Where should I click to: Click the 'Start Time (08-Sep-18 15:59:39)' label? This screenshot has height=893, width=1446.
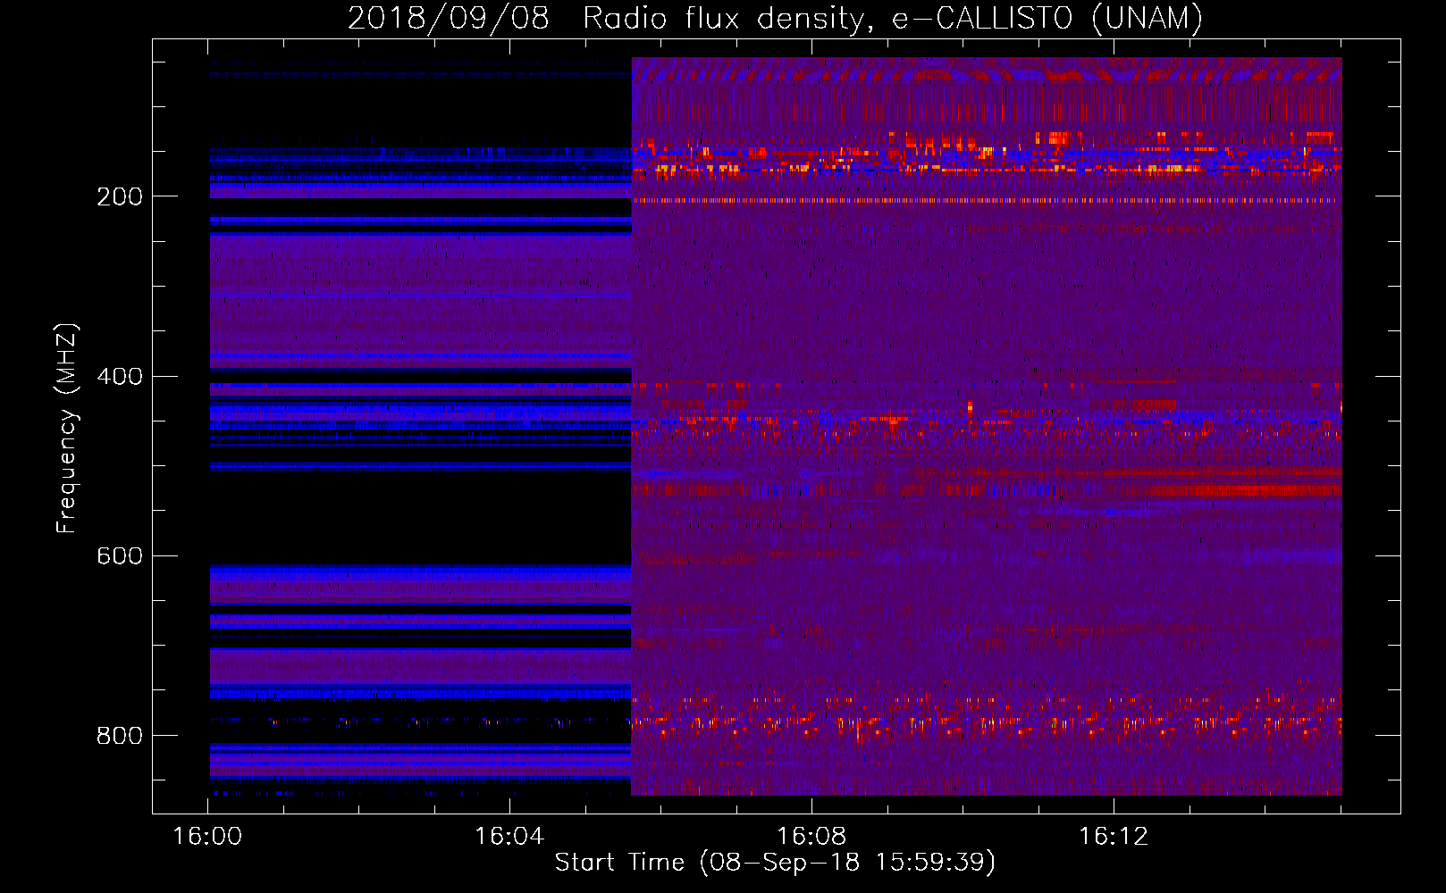coord(775,863)
